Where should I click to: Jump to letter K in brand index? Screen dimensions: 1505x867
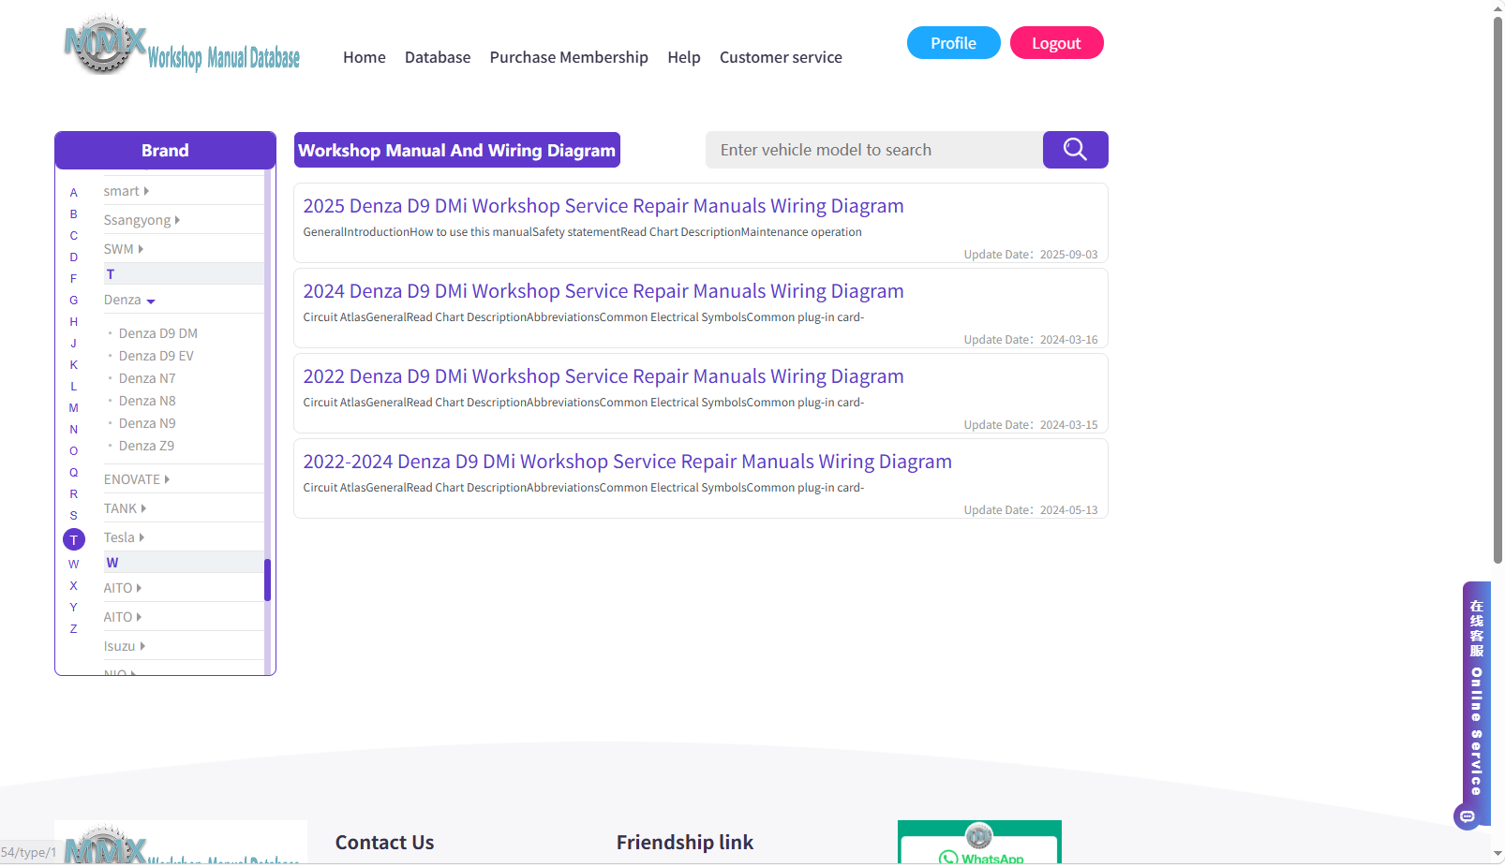[x=74, y=365]
